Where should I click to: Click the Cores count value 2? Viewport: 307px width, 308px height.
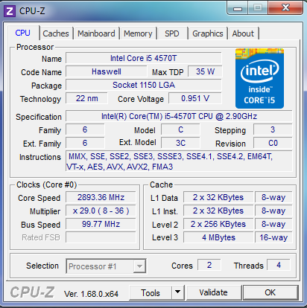[x=209, y=265]
